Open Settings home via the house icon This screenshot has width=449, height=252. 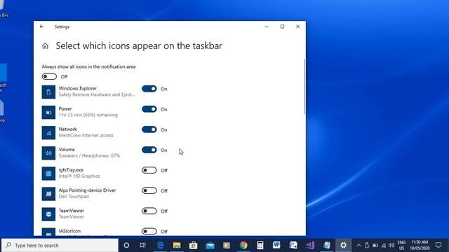[45, 45]
